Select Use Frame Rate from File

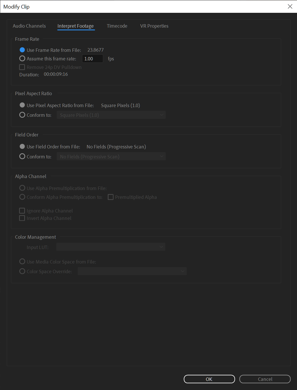(x=22, y=50)
